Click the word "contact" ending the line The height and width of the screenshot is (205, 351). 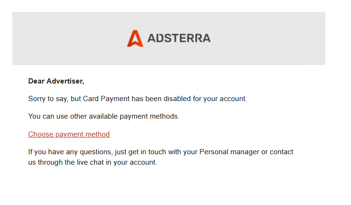pos(281,152)
